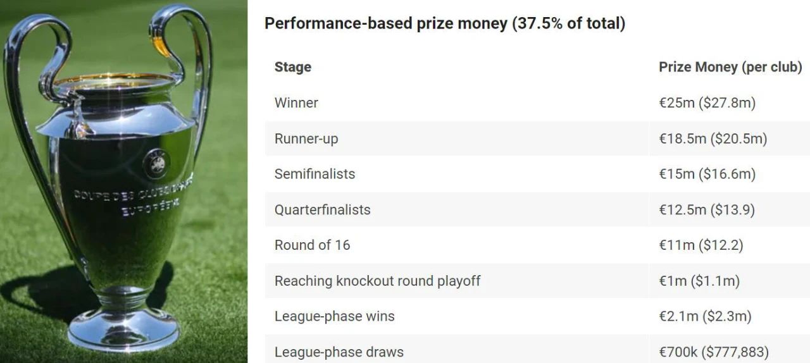Viewport: 810px width, 363px height.
Task: Click the Stage column header
Action: tap(293, 67)
